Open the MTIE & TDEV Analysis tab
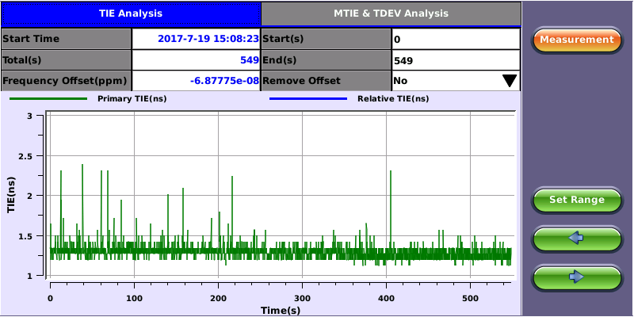The image size is (634, 317). coord(391,13)
